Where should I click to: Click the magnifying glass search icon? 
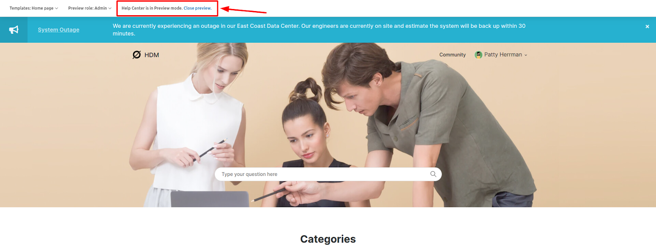coord(433,174)
